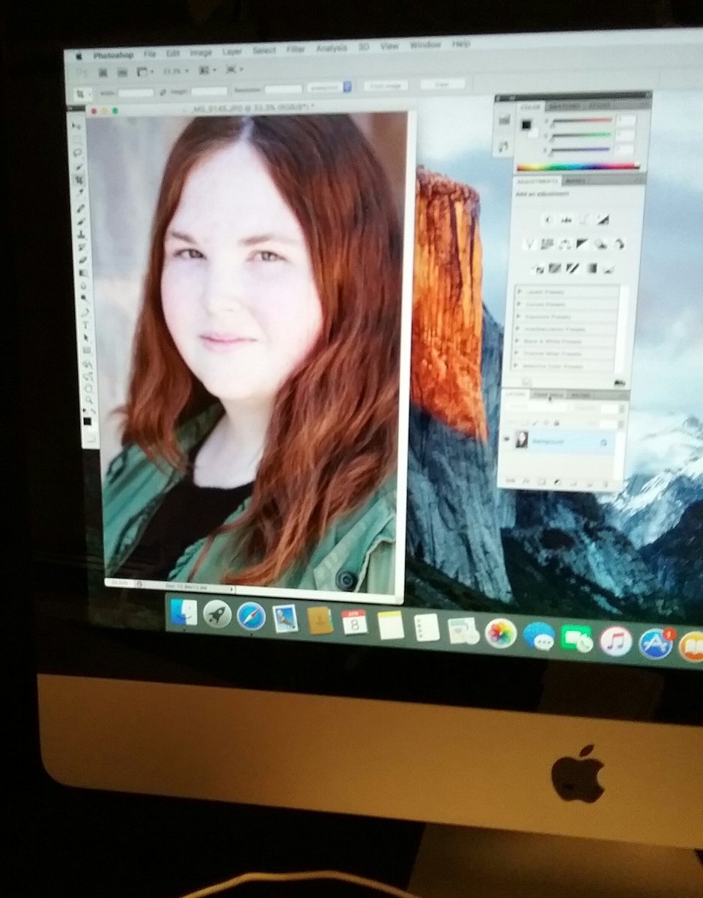Select the Clone Stamp tool

[x=82, y=234]
